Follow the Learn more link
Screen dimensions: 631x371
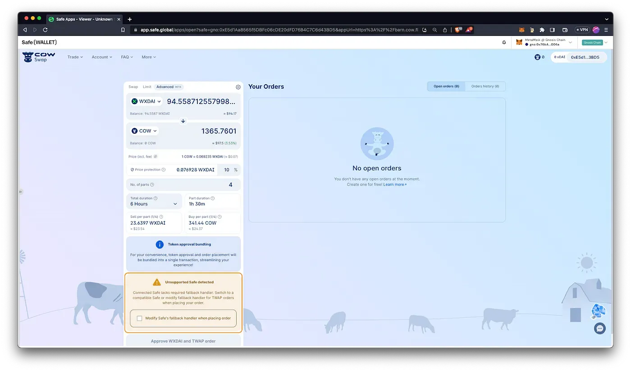[395, 185]
